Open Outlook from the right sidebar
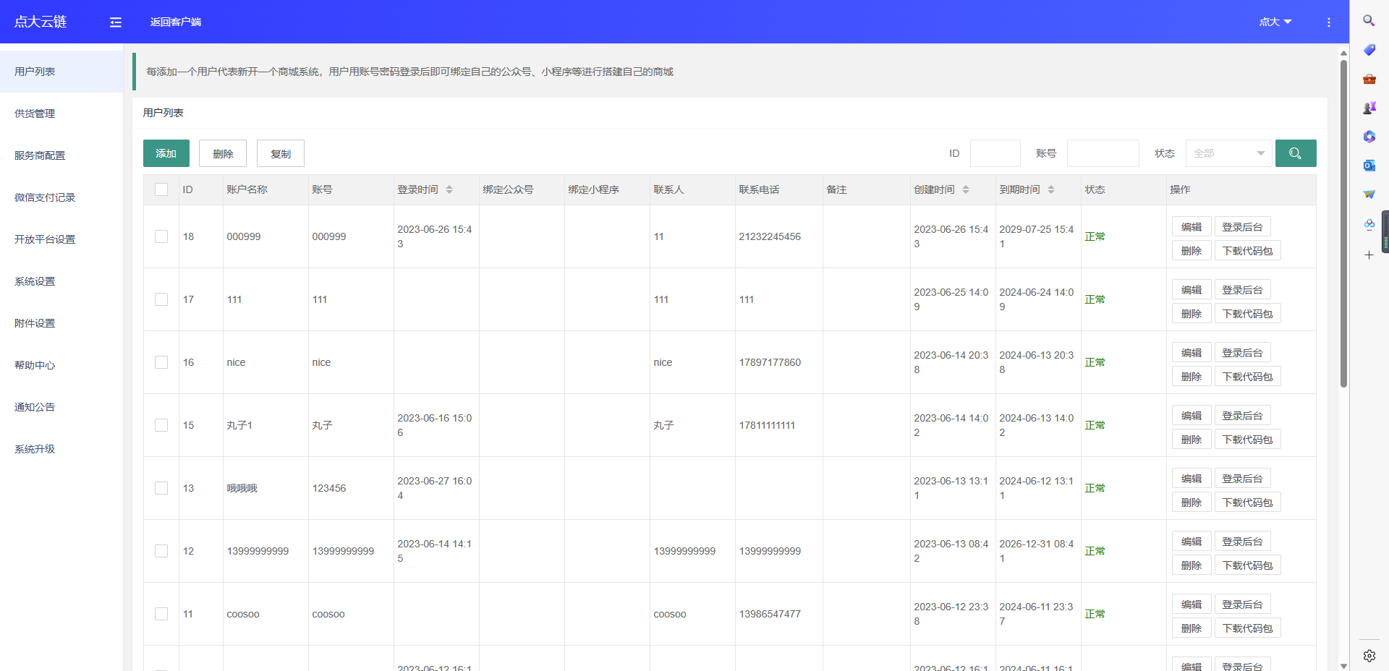Screen dimensions: 1389x671 pos(1369,165)
